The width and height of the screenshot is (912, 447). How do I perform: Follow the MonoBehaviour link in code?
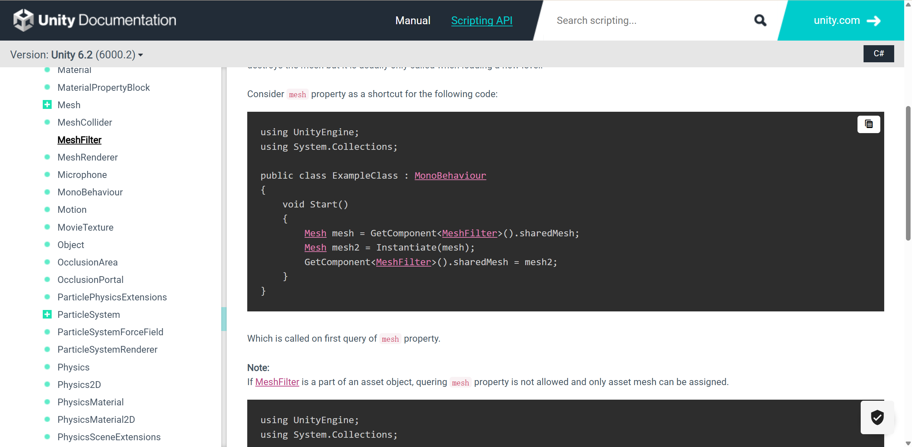pyautogui.click(x=450, y=175)
